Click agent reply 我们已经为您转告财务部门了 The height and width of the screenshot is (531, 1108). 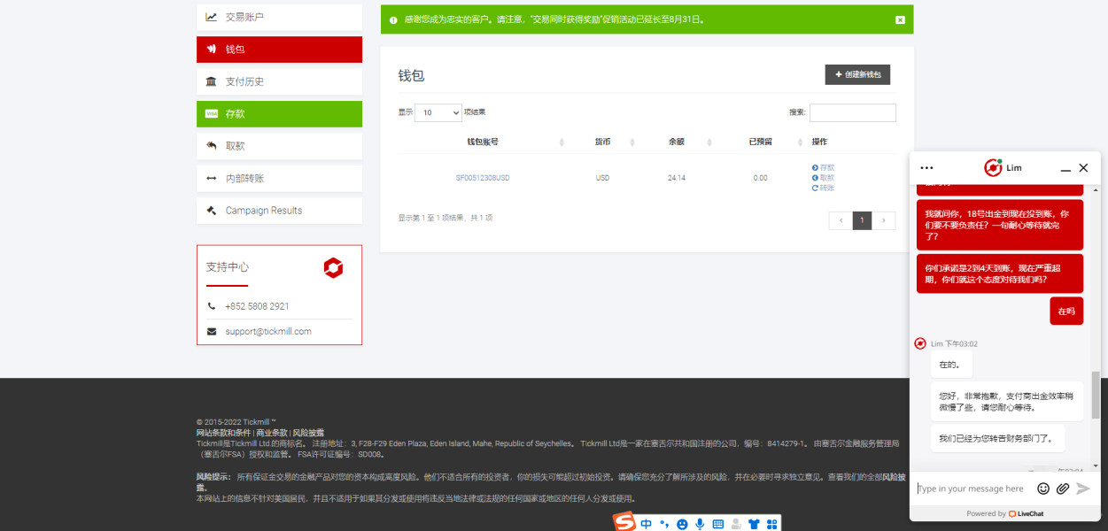(x=997, y=438)
